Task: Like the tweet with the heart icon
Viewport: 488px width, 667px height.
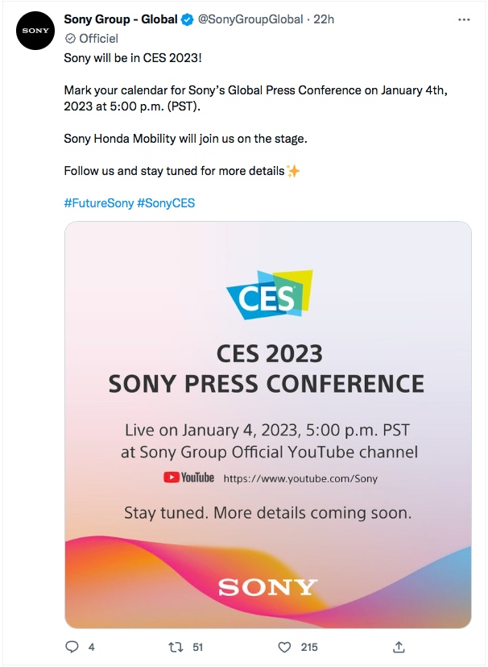Action: point(284,648)
